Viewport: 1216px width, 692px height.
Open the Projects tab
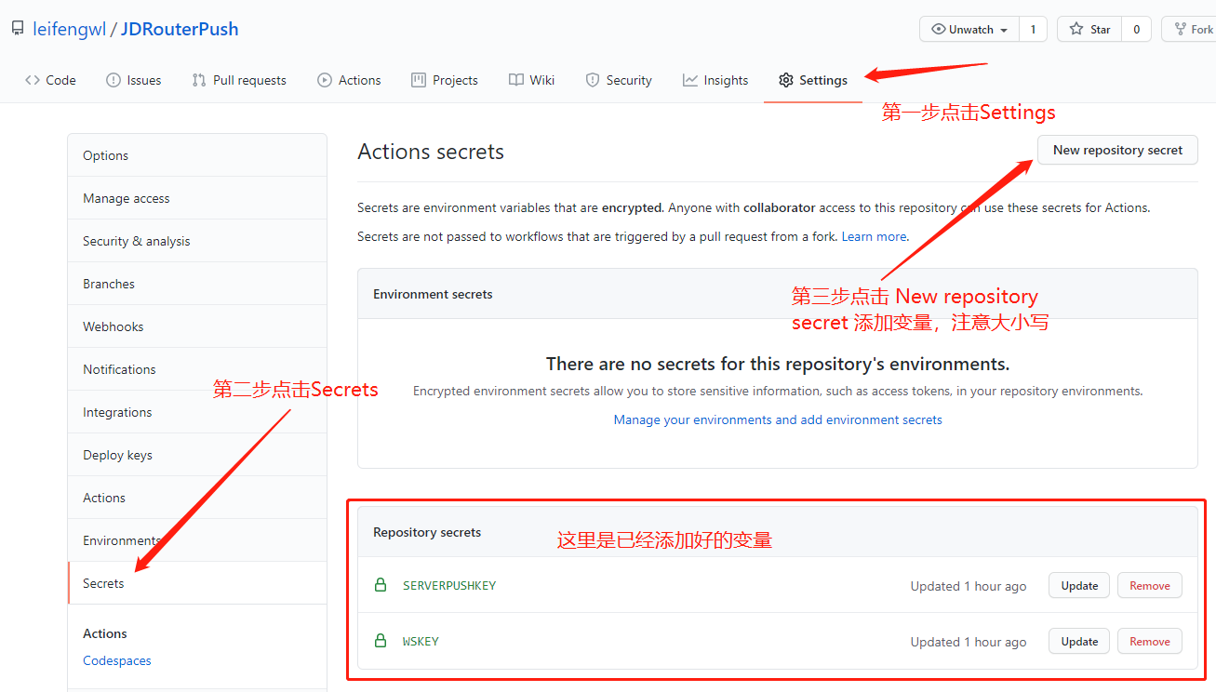(x=444, y=80)
